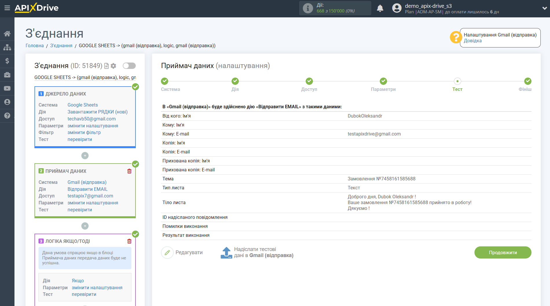Click the ApiX-Drive logo

point(36,8)
